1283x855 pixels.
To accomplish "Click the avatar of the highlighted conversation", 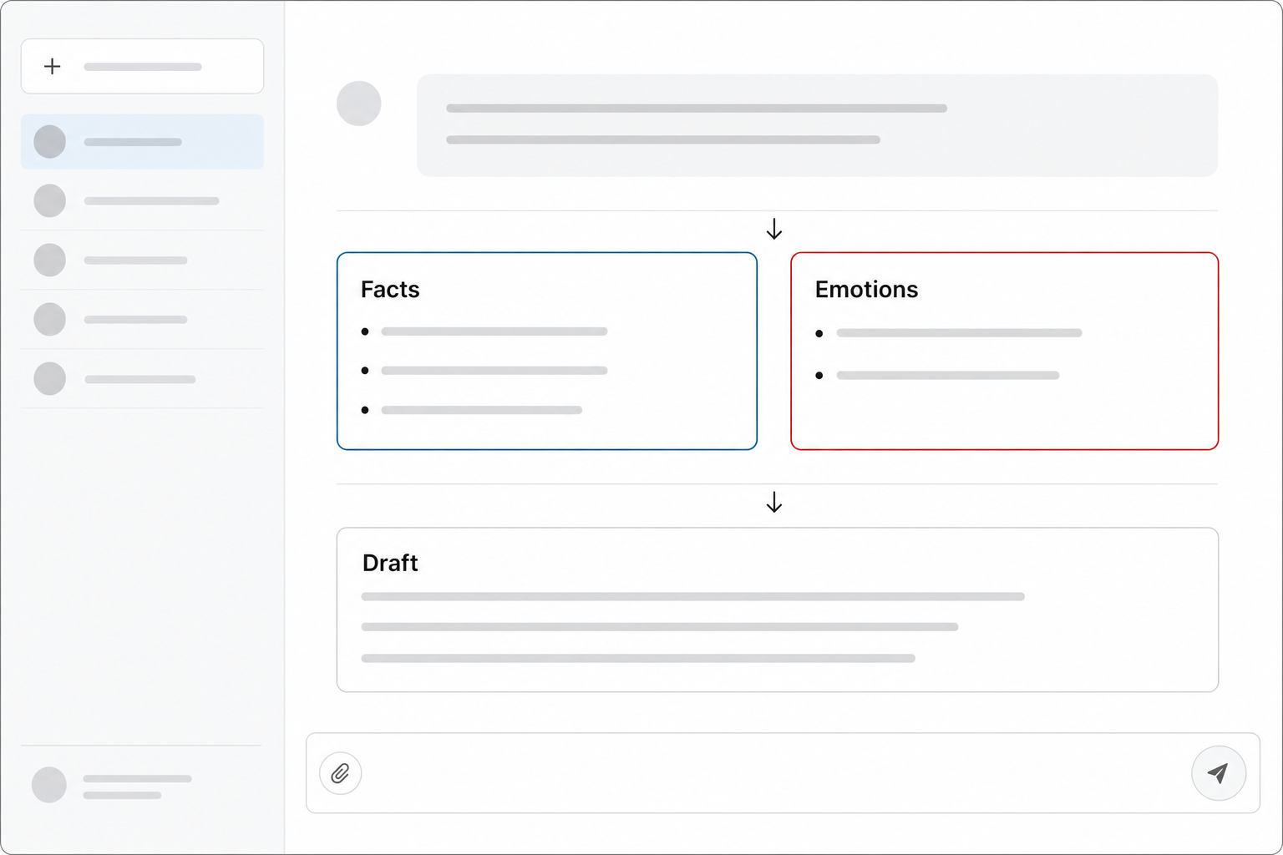I will click(50, 142).
